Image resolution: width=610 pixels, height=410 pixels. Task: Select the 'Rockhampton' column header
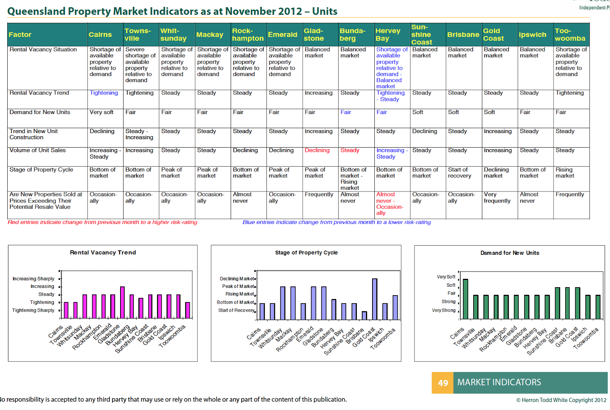pos(248,35)
